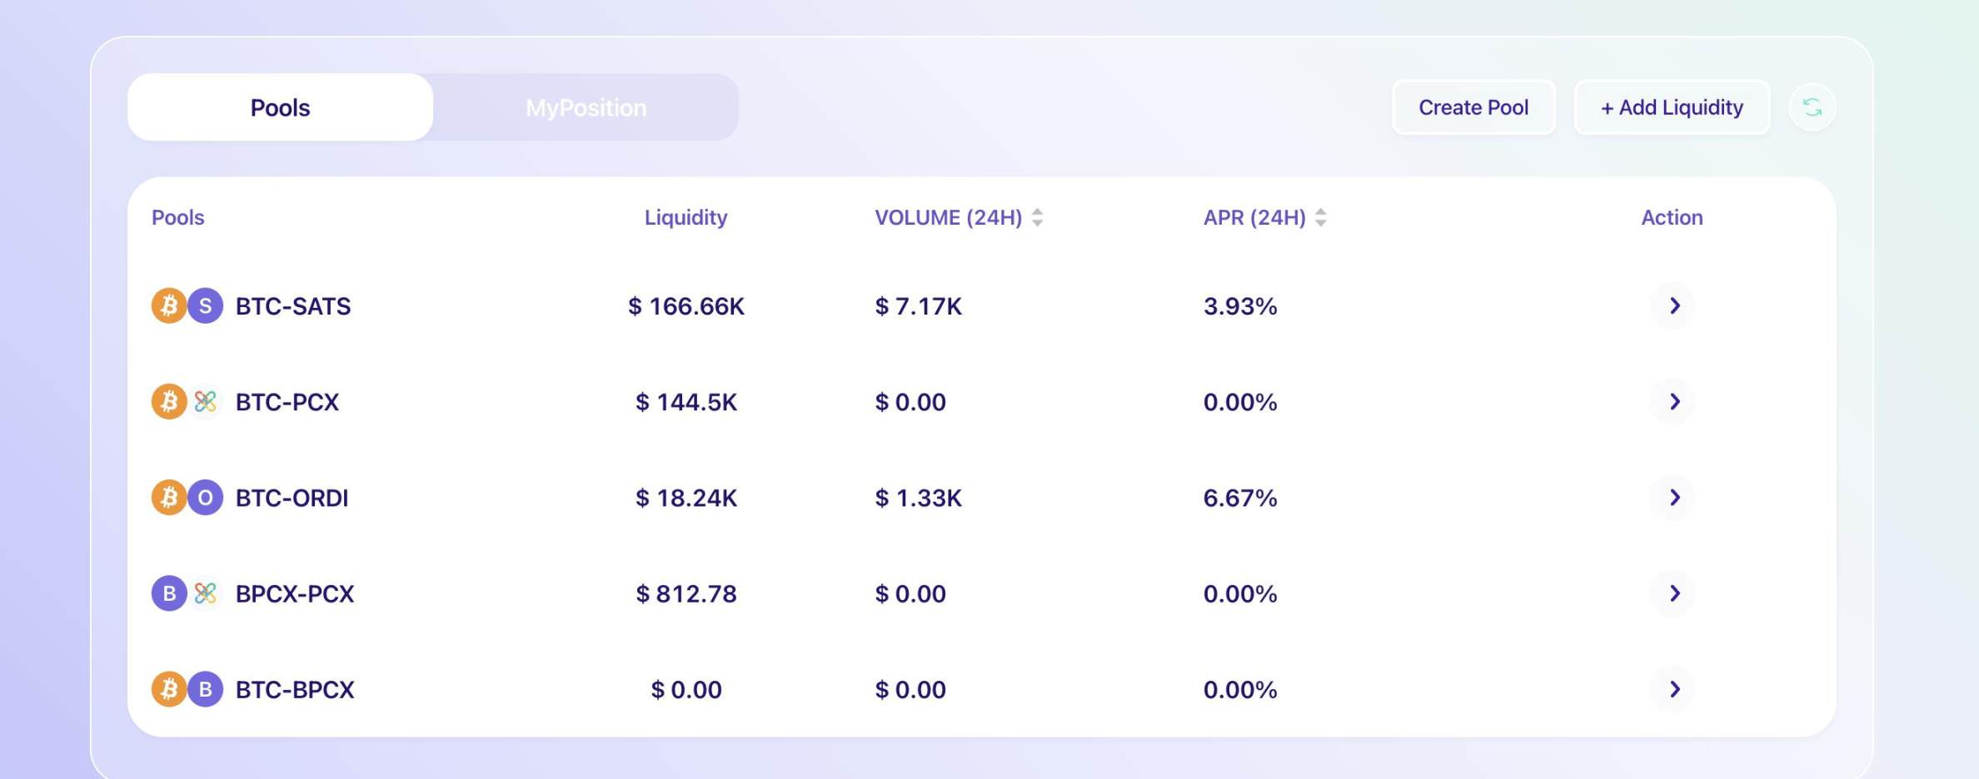This screenshot has width=1979, height=779.
Task: Click the Create Pool button
Action: point(1473,107)
